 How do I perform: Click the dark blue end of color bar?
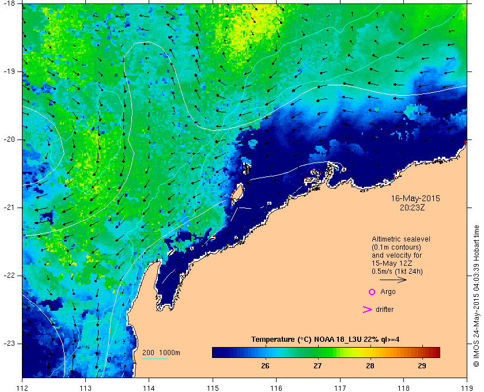click(217, 352)
